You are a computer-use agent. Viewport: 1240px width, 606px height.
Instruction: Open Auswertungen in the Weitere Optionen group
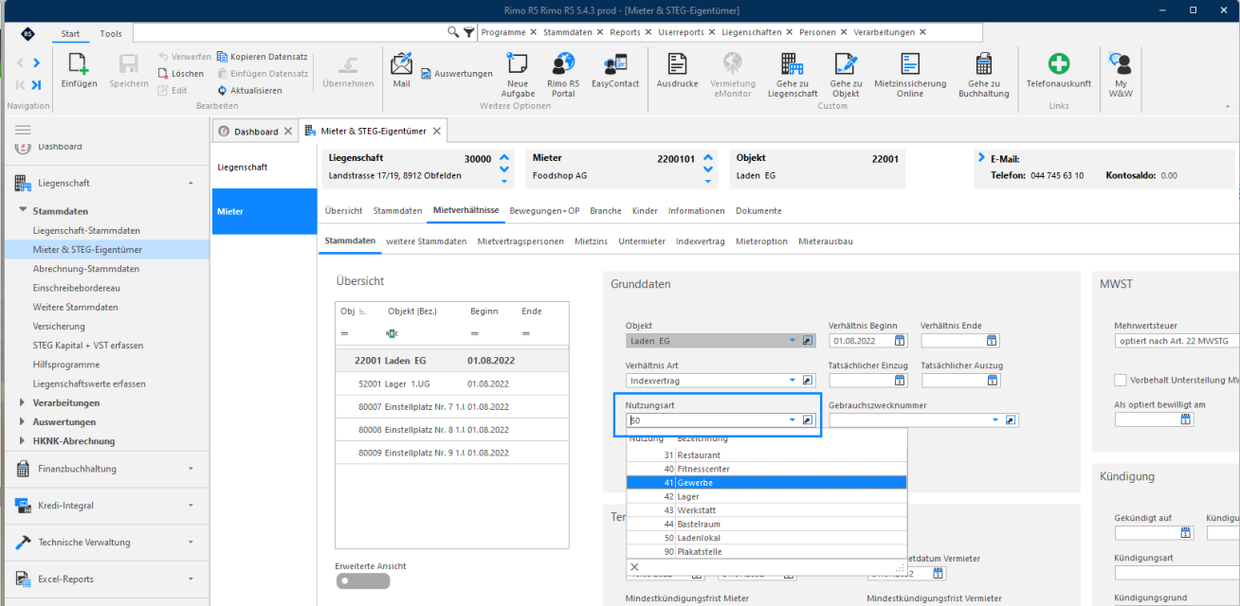tap(457, 74)
